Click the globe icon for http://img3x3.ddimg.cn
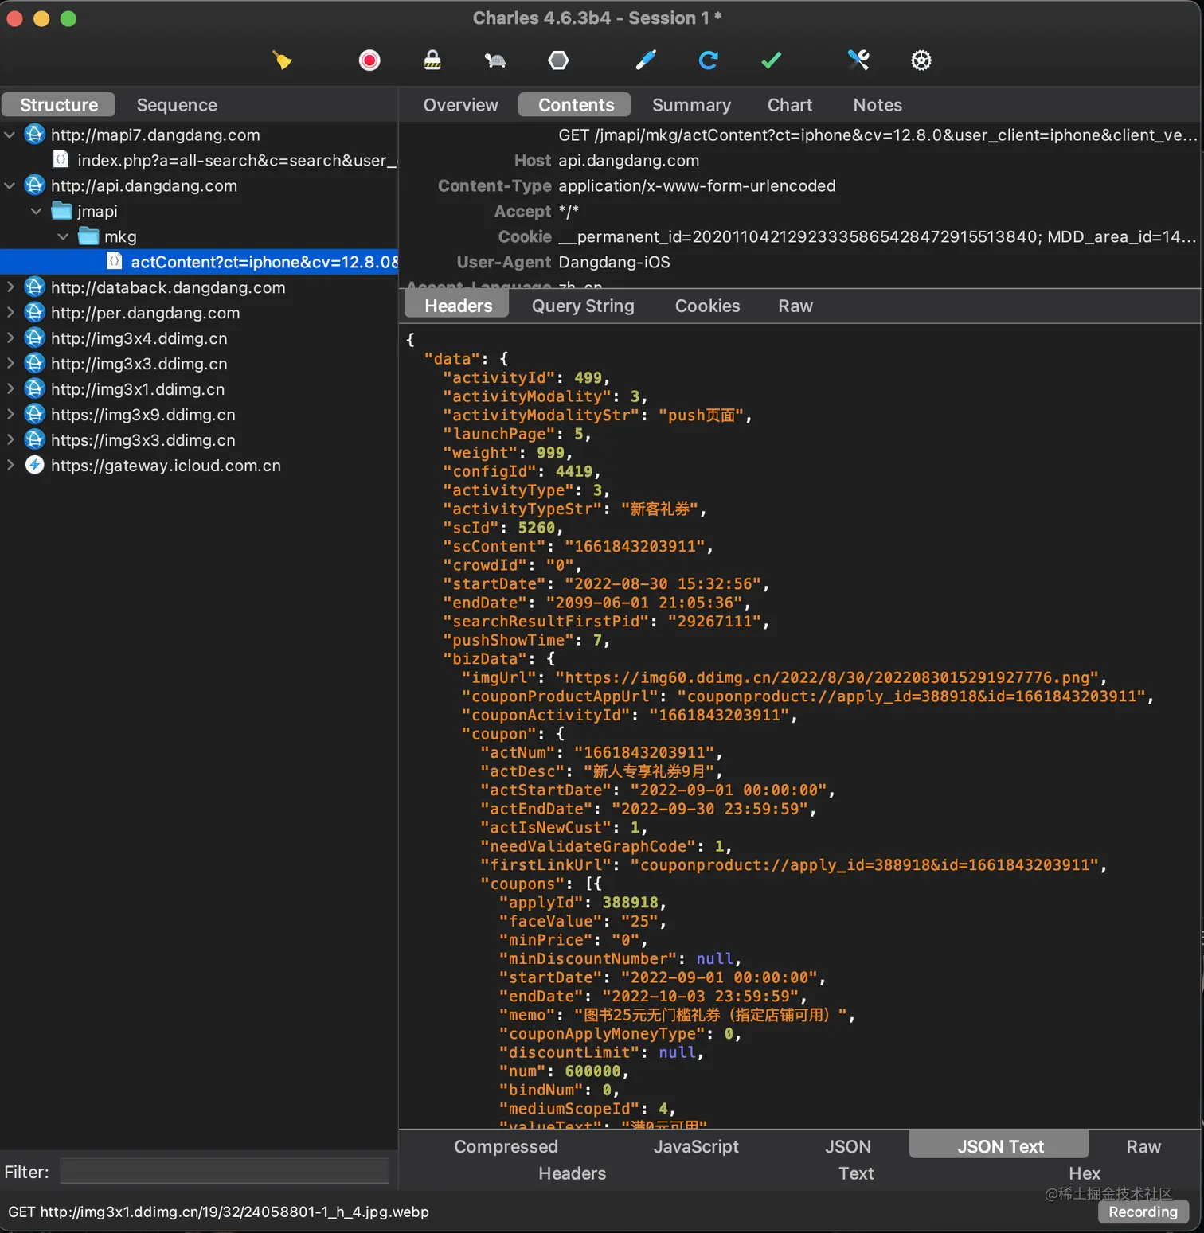 coord(34,364)
